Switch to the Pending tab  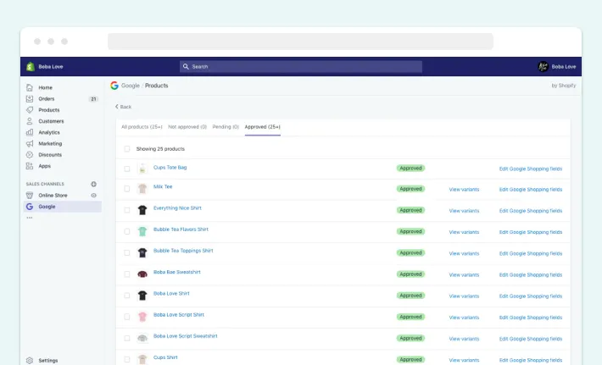click(x=226, y=127)
